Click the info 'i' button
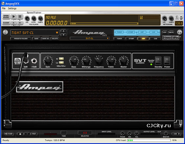This screenshot has height=144, width=185. click(27, 134)
